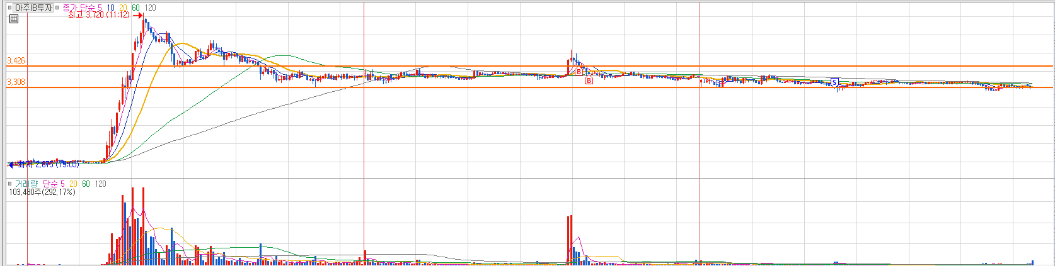Image resolution: width=1055 pixels, height=266 pixels.
Task: Click the blue 10 price moving average
Action: click(110, 8)
